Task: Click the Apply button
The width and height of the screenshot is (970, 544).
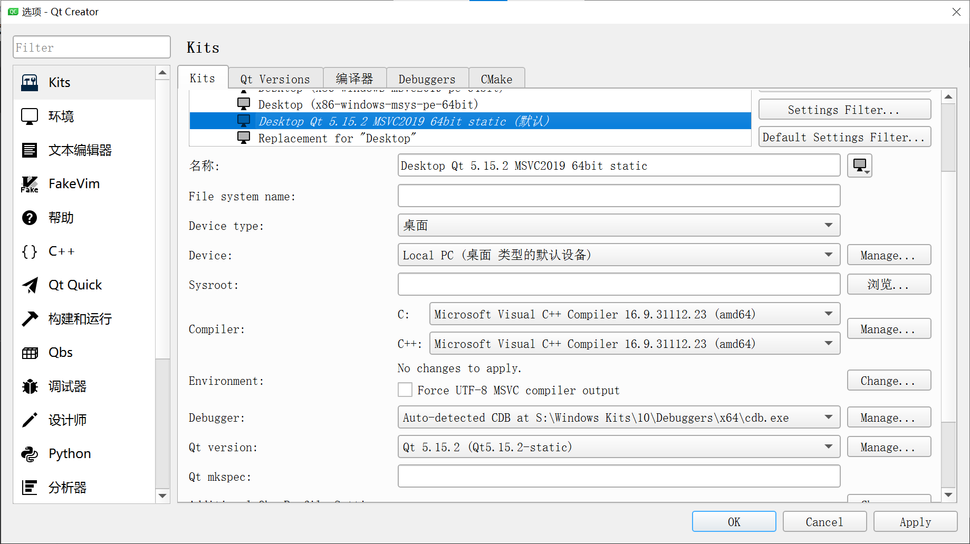Action: click(x=915, y=522)
